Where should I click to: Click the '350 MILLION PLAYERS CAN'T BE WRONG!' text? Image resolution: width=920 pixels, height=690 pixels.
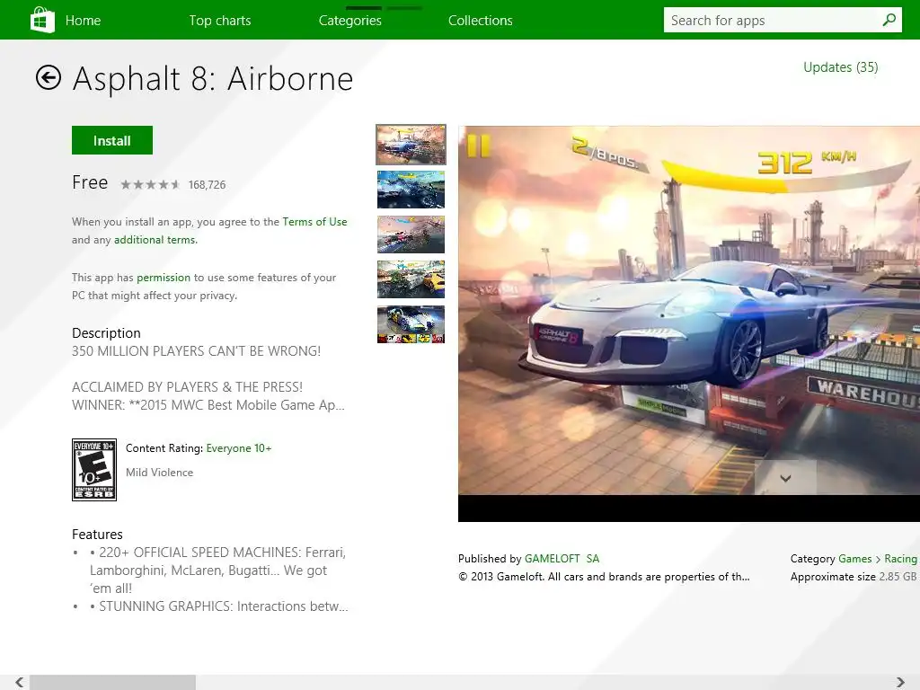coord(196,351)
